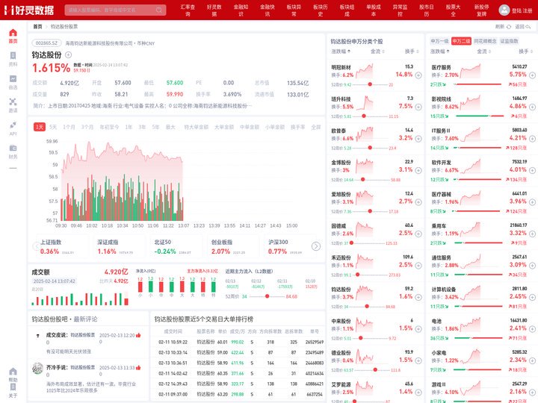538x403 pixels.
Task: Add 明冠新材 with its plus icon
Action: point(418,75)
